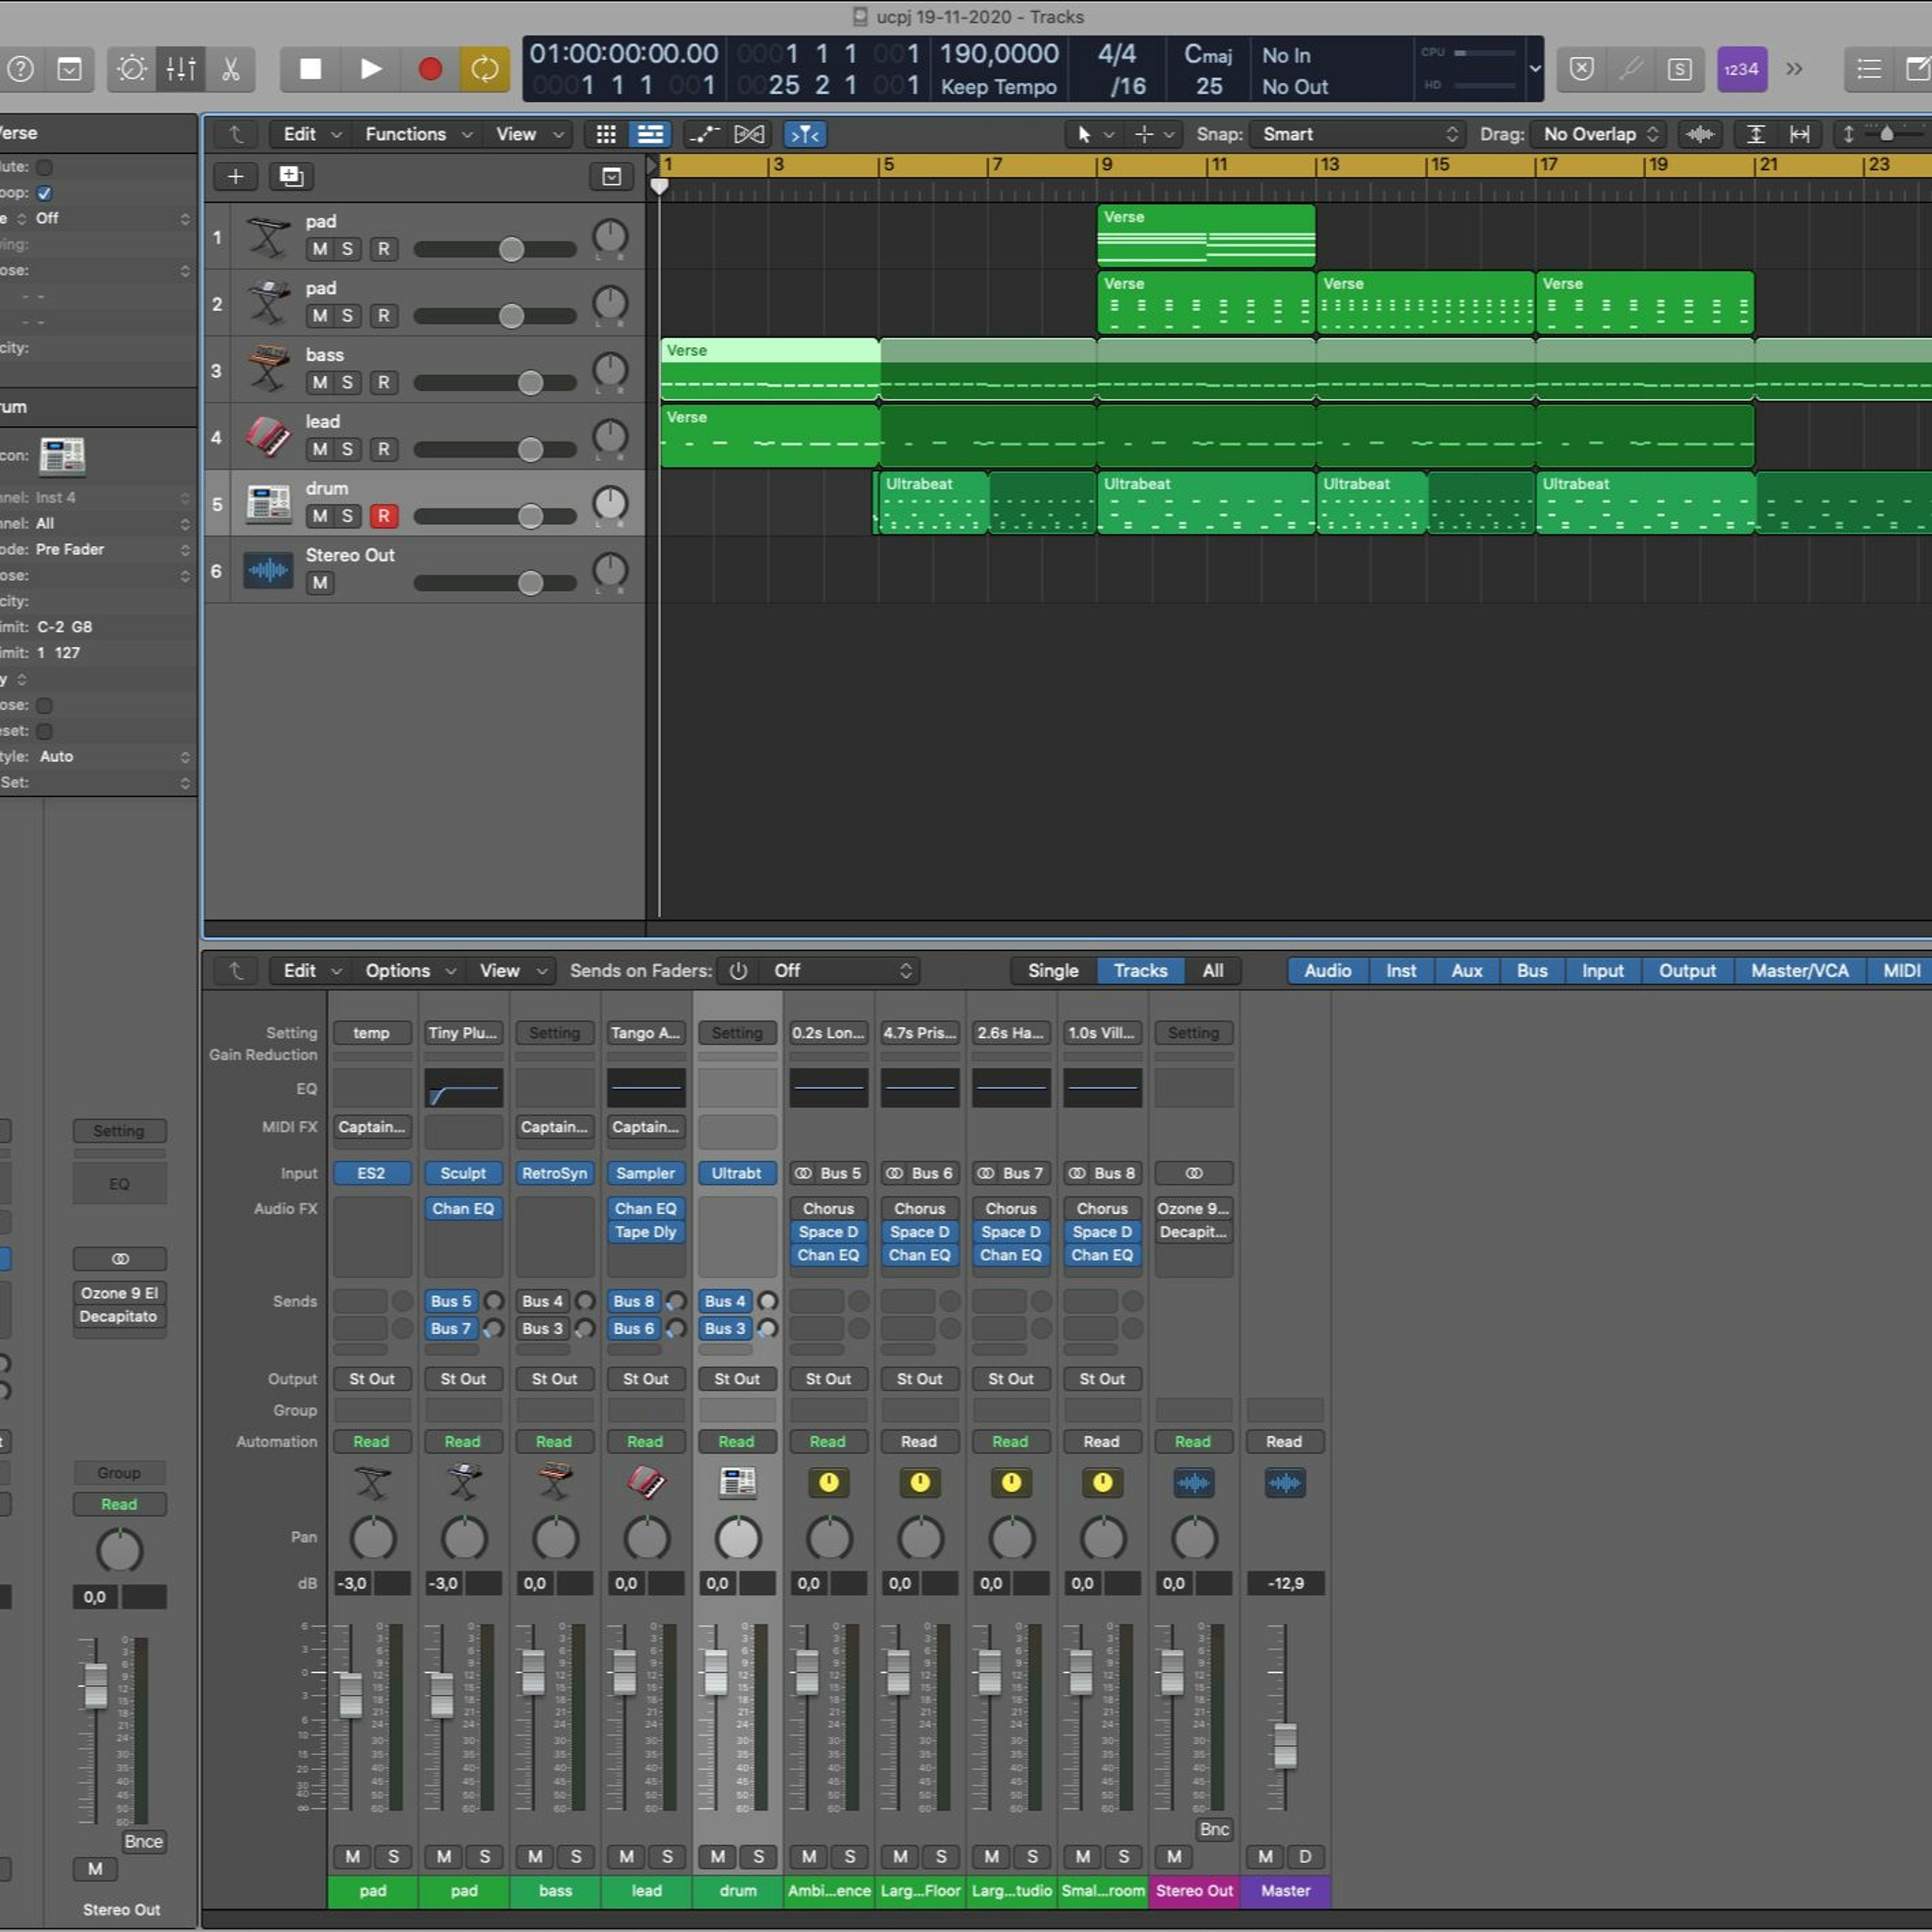Screen dimensions: 1932x1932
Task: Toggle waveform zoom button
Action: 1700,134
